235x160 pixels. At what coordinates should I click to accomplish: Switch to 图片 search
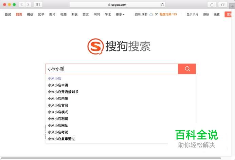point(52,15)
